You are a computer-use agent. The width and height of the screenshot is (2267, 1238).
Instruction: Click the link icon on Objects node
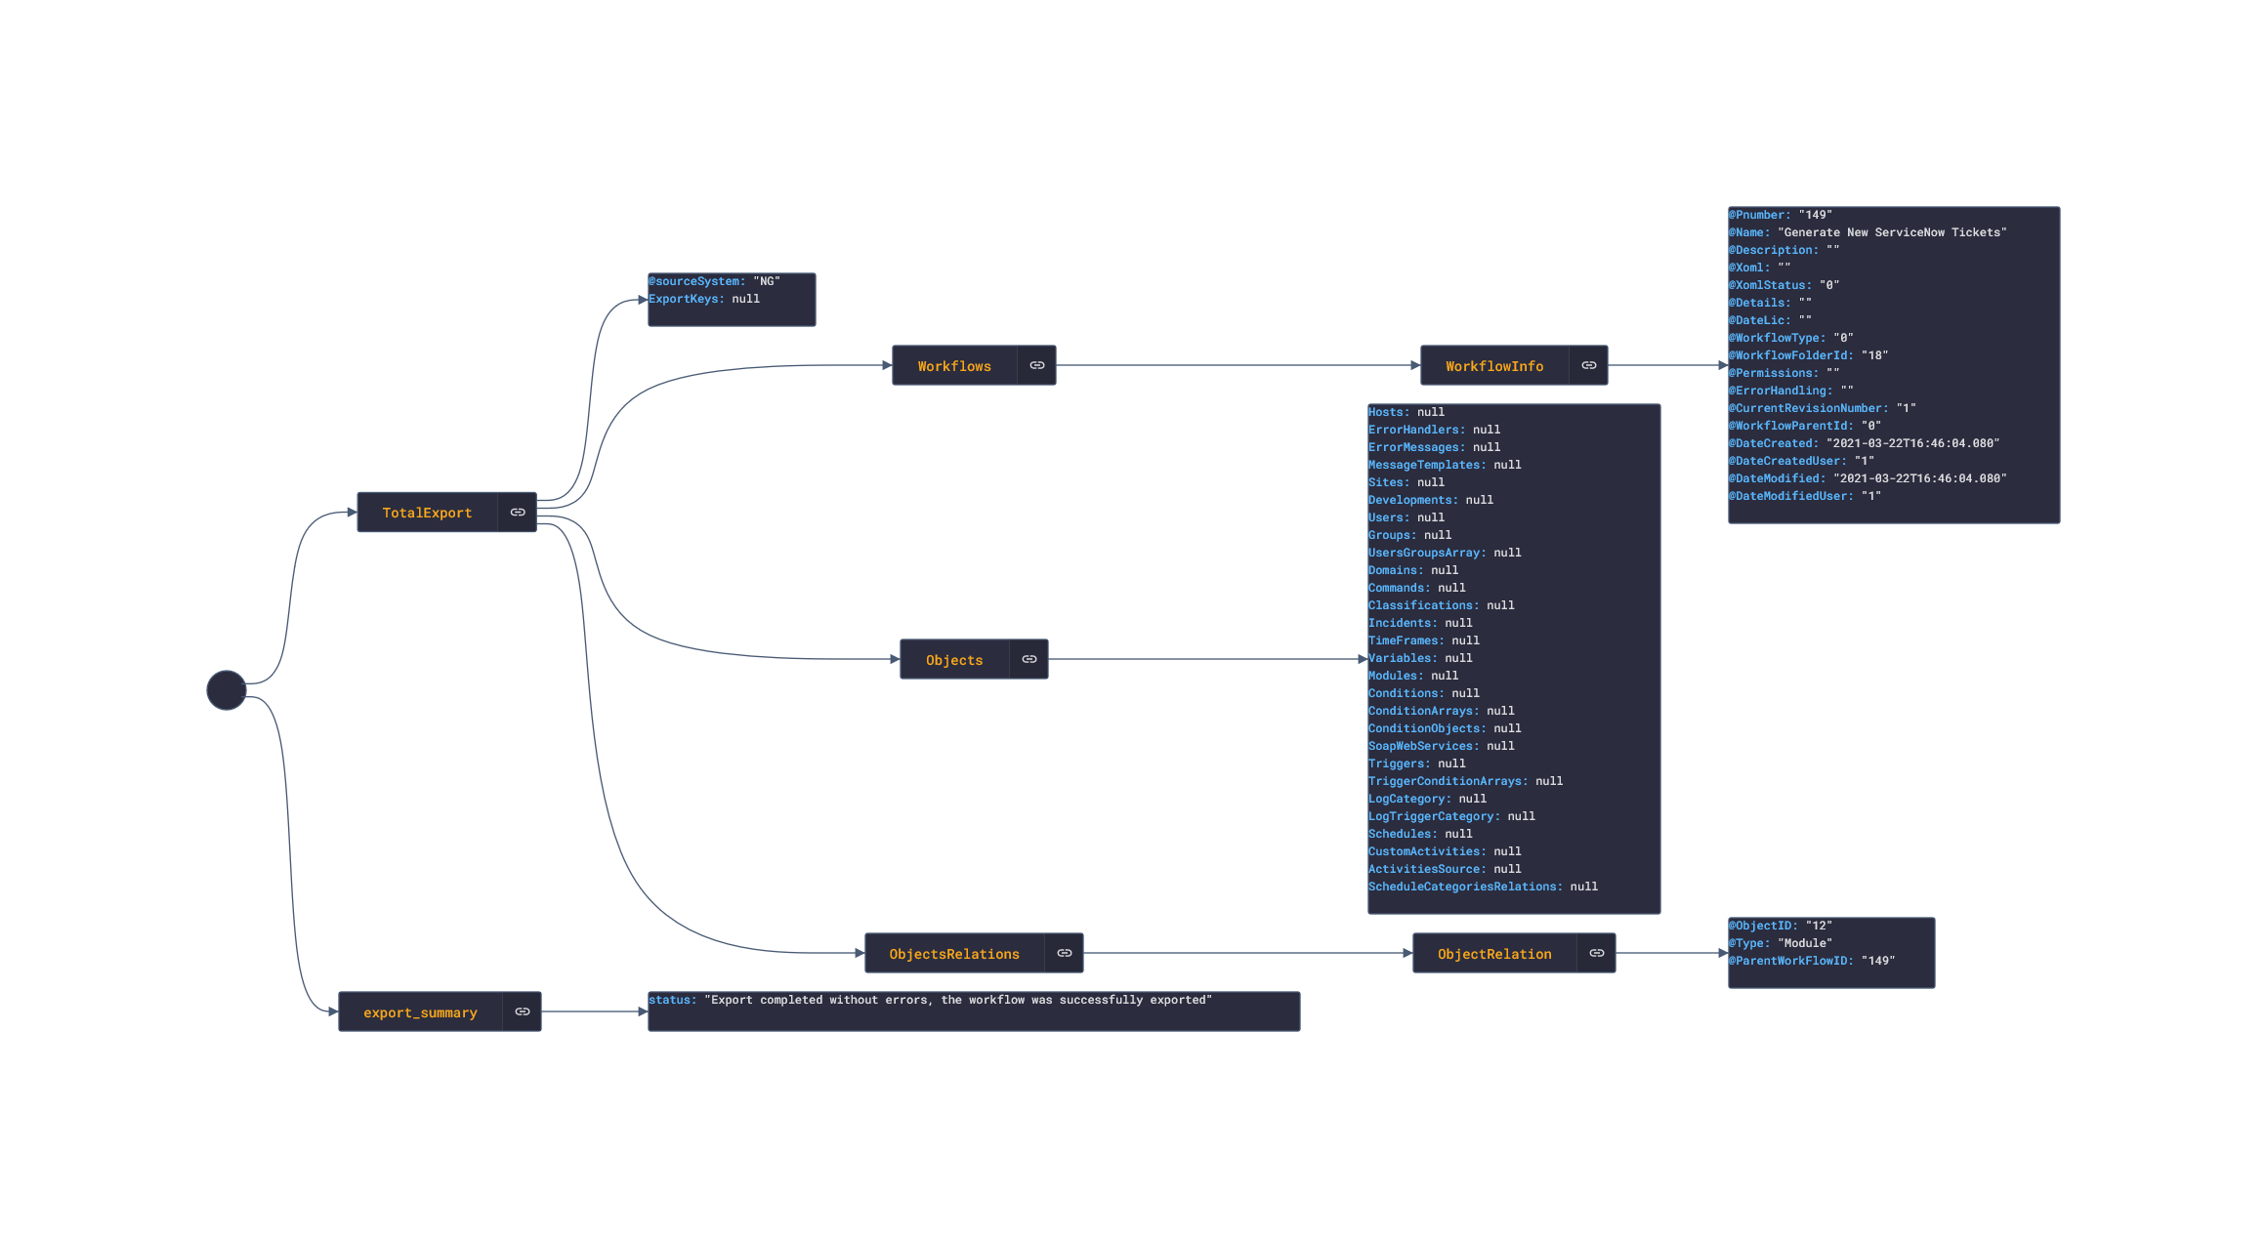(x=1029, y=660)
